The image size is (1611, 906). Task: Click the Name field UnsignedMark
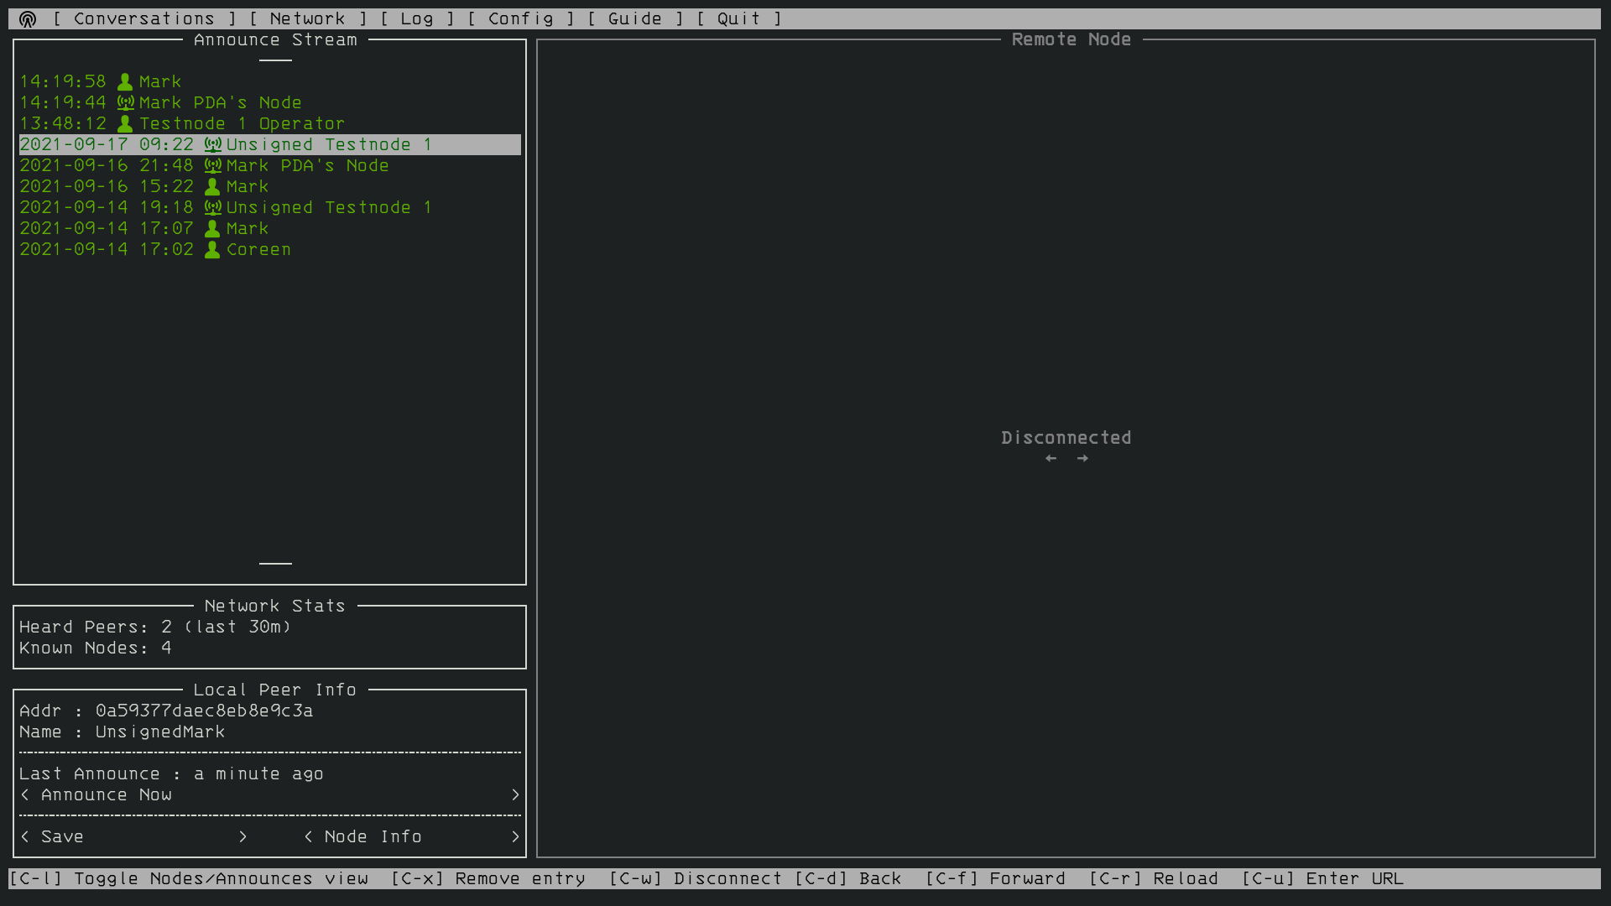[x=160, y=732]
